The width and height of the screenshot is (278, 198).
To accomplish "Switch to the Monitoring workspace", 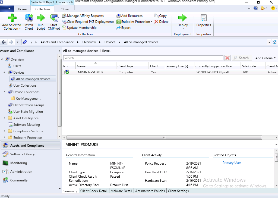I will 30,163.
